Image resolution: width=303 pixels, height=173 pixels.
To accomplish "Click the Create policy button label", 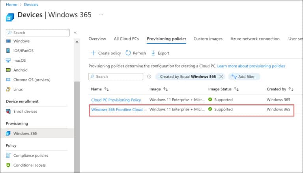I will pyautogui.click(x=109, y=53).
